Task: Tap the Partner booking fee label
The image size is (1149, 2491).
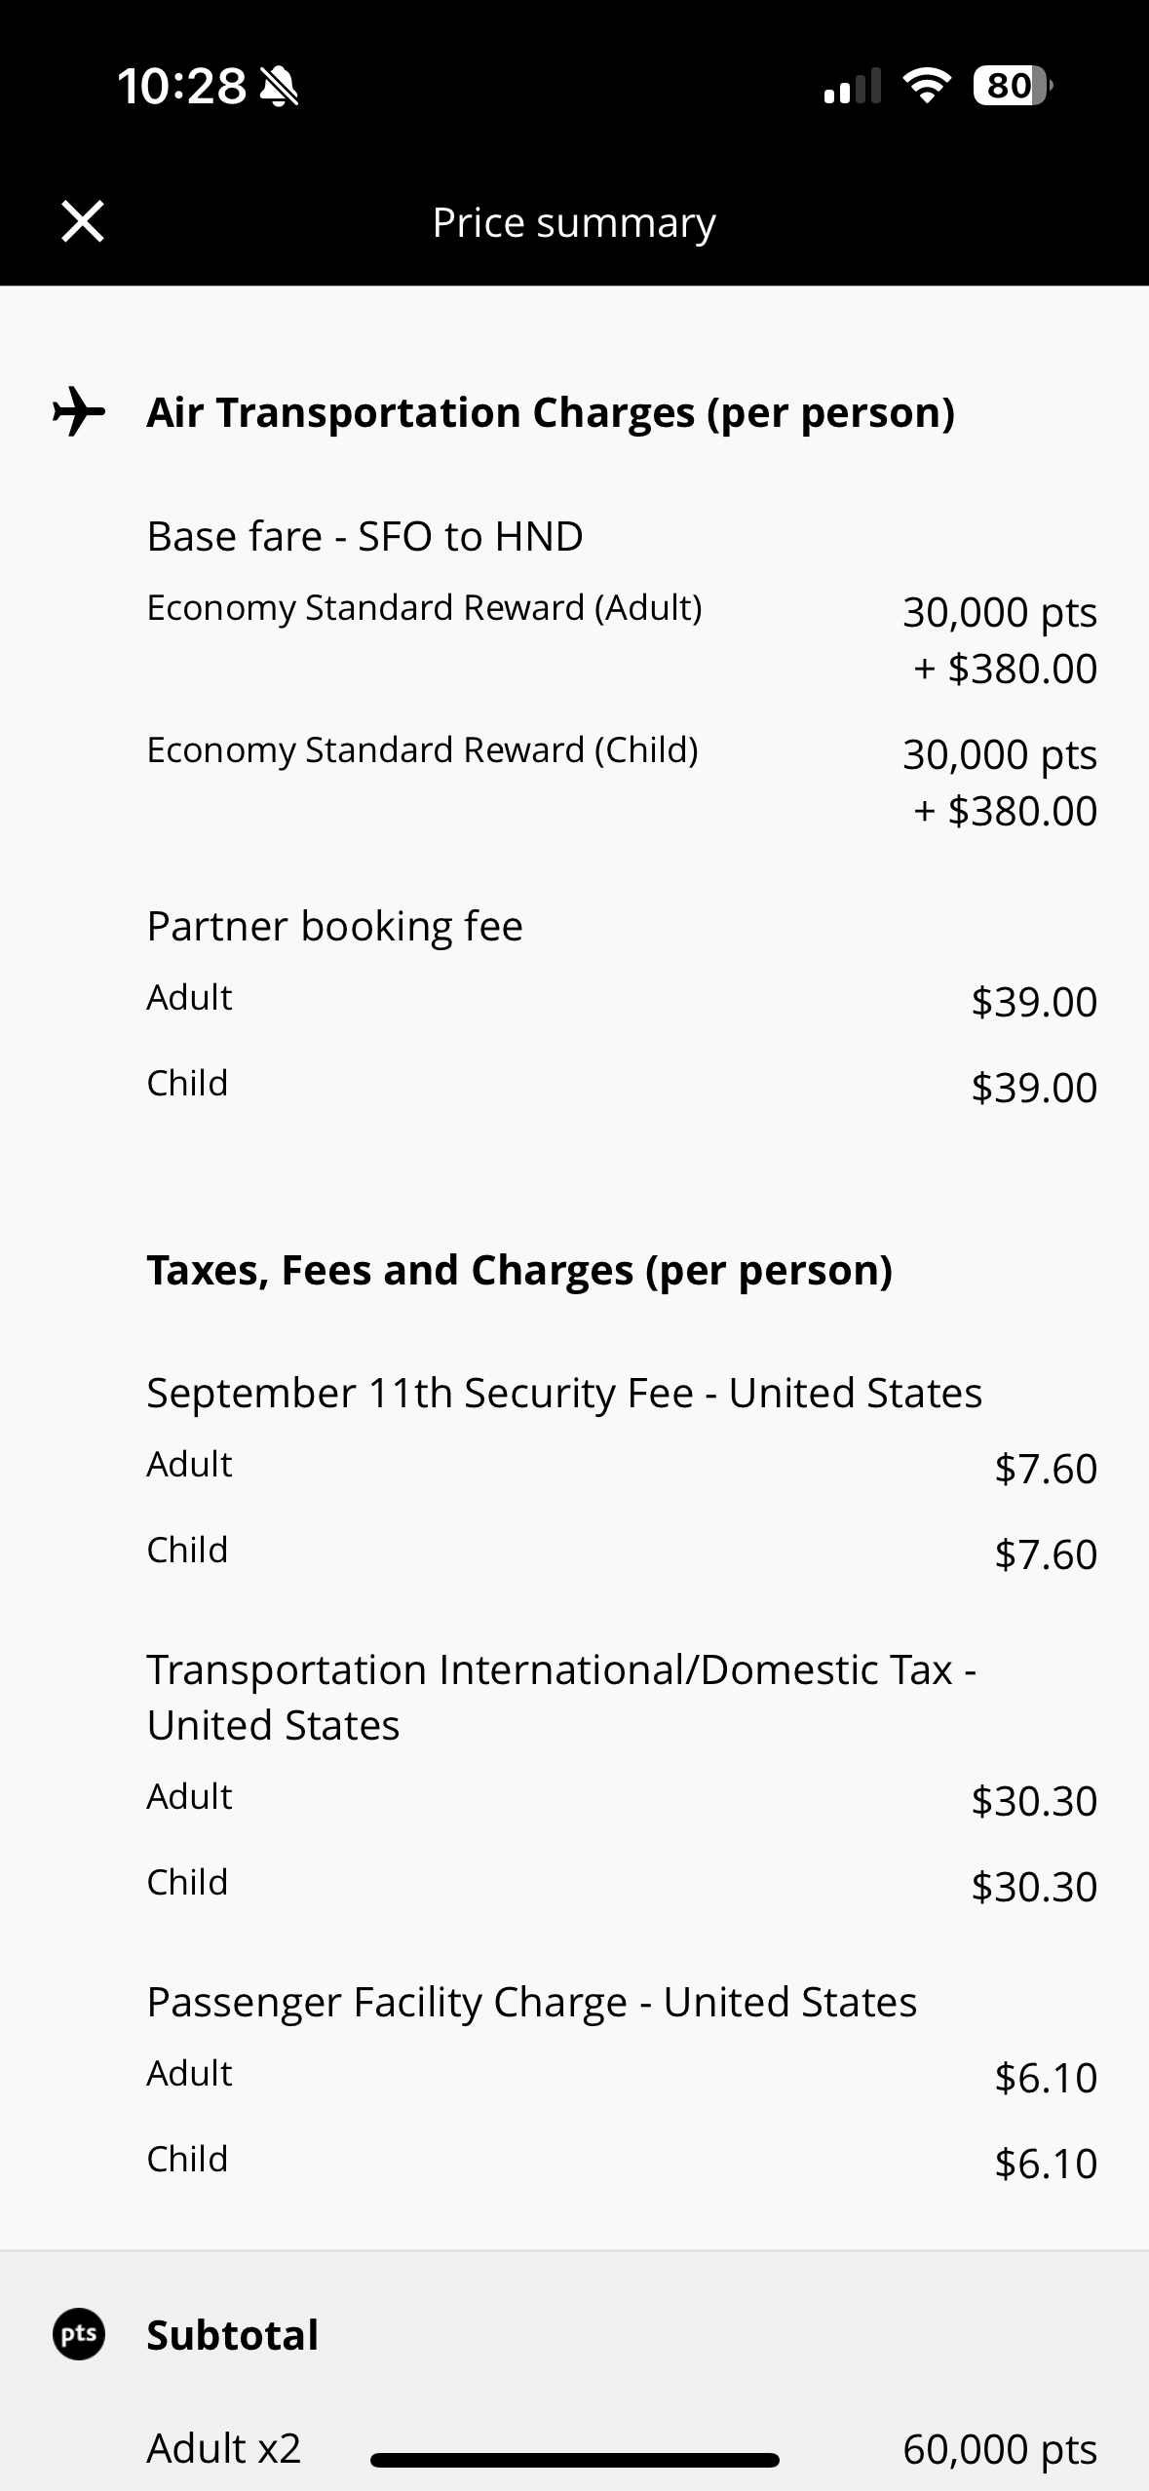Action: click(334, 926)
